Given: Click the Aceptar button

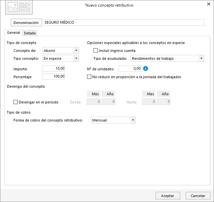Looking at the screenshot, I should (168, 196).
